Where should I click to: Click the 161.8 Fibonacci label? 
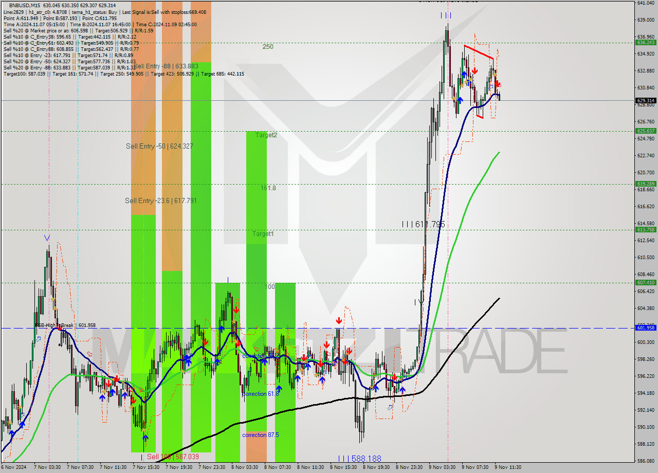click(x=268, y=188)
